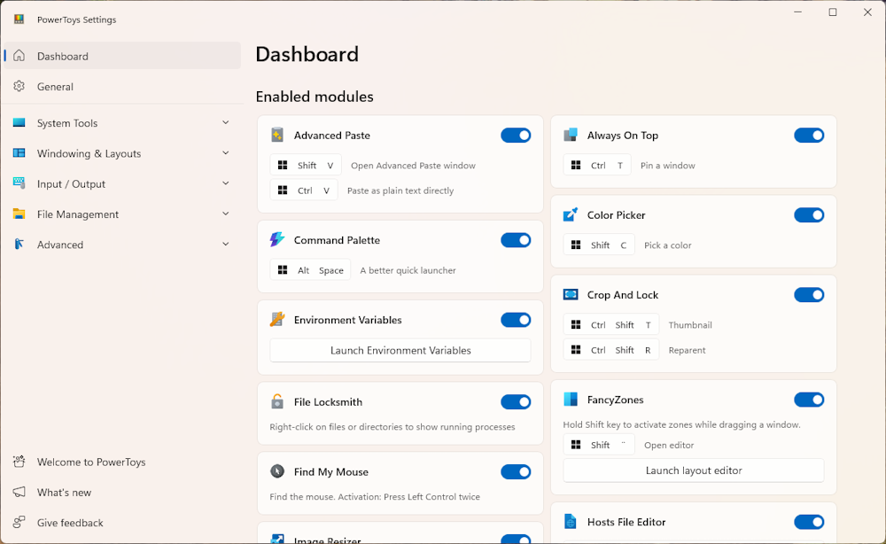The height and width of the screenshot is (544, 886).
Task: Turn off the Command Palette switch
Action: tap(516, 240)
